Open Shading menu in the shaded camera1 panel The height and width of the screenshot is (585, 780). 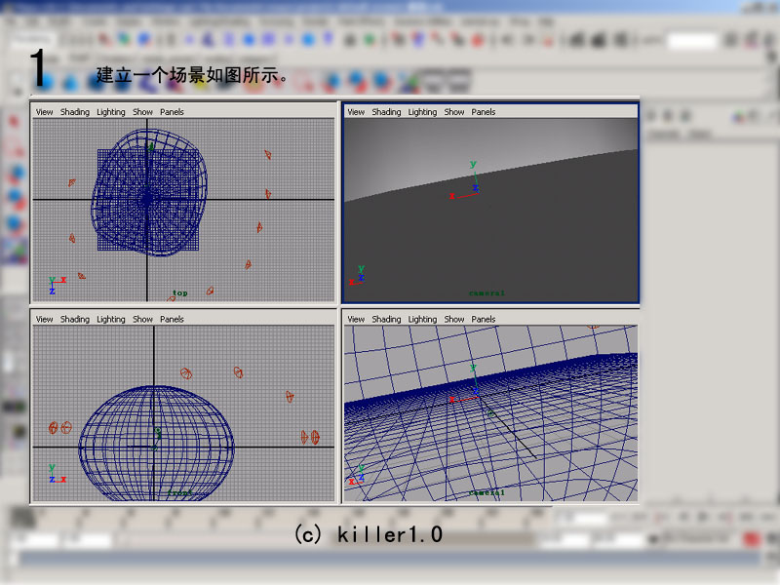pyautogui.click(x=386, y=112)
